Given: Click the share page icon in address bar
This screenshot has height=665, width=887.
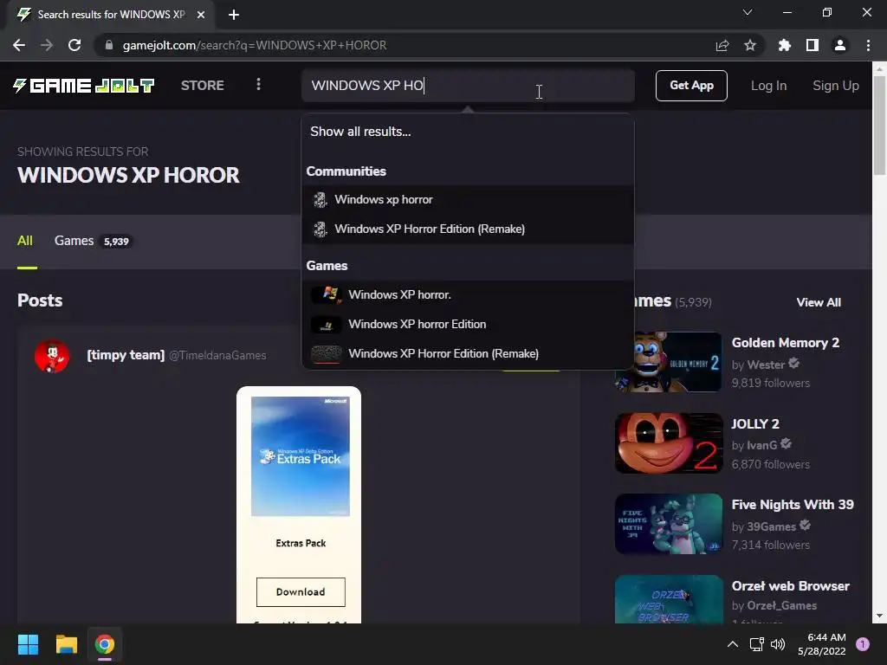Looking at the screenshot, I should point(722,45).
